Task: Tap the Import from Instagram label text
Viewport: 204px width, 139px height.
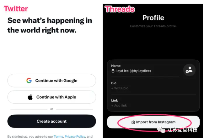Action: [156, 122]
